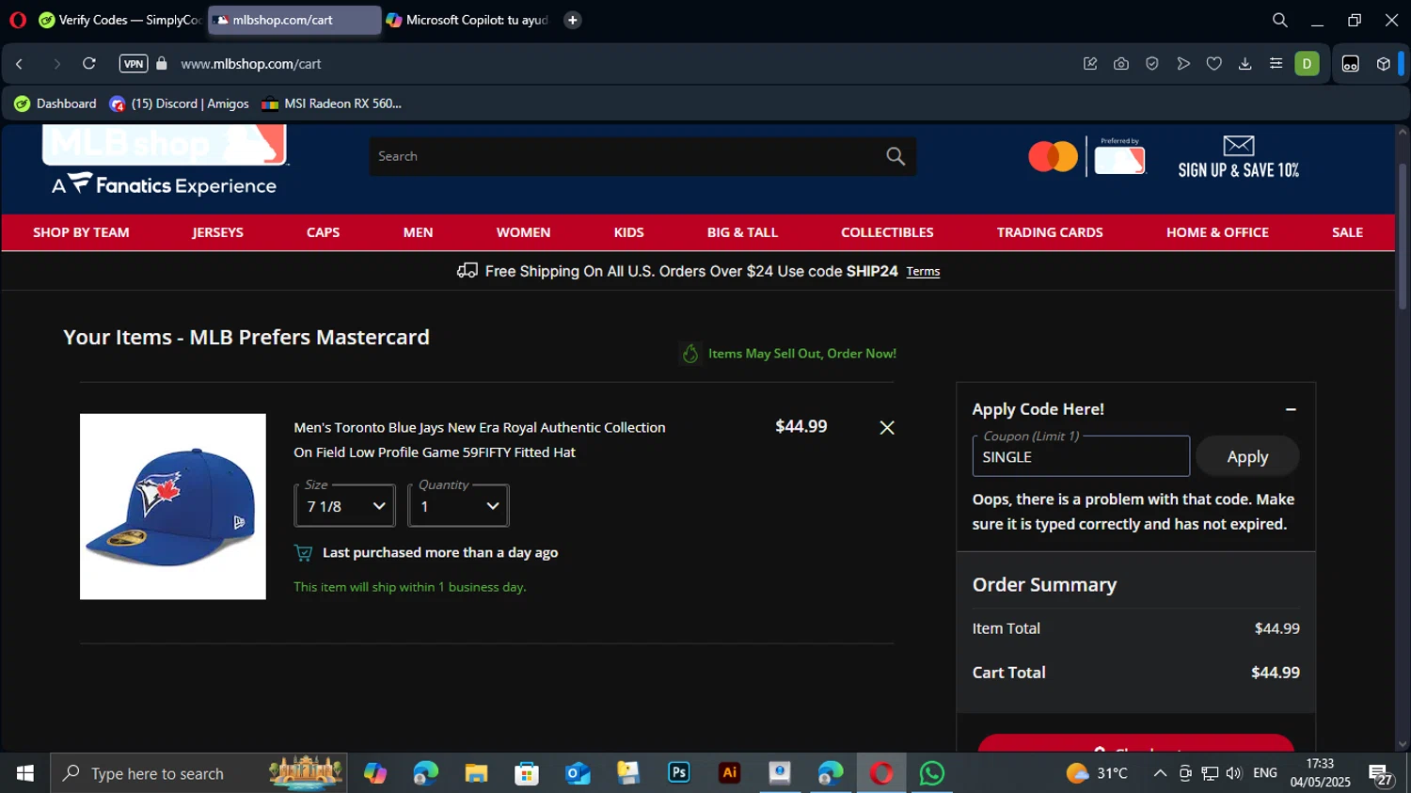Open the Jerseys menu
This screenshot has height=793, width=1411.
(x=217, y=232)
